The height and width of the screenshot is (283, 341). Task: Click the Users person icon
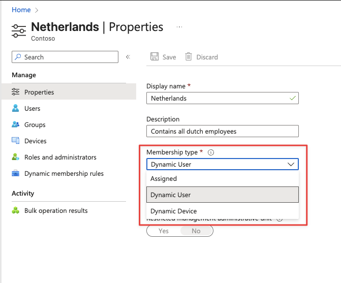pyautogui.click(x=16, y=108)
